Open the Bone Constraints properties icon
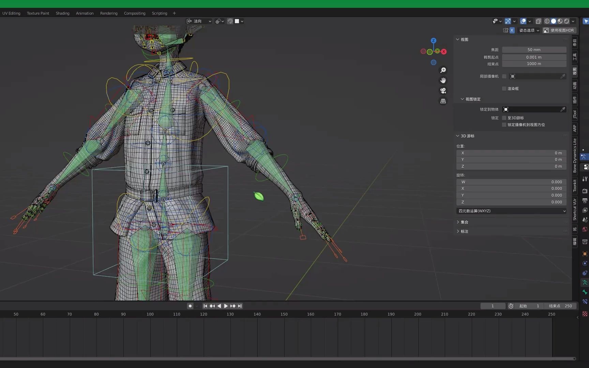 click(x=585, y=302)
